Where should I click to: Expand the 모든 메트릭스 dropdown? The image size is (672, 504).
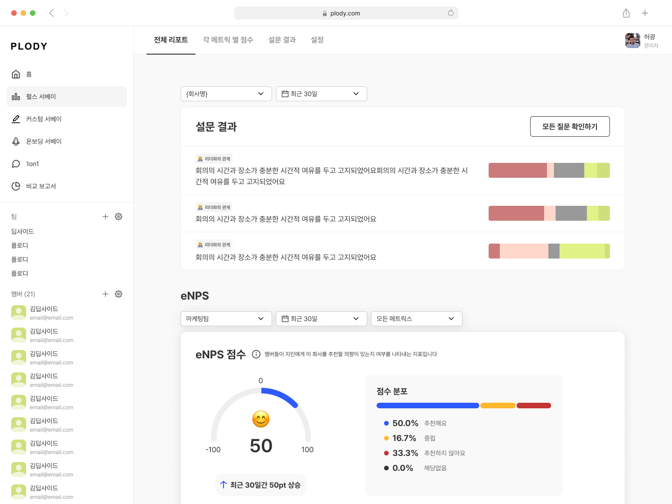(x=417, y=319)
